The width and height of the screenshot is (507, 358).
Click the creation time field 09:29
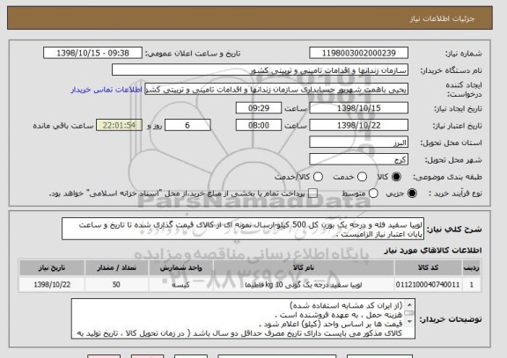pos(259,108)
